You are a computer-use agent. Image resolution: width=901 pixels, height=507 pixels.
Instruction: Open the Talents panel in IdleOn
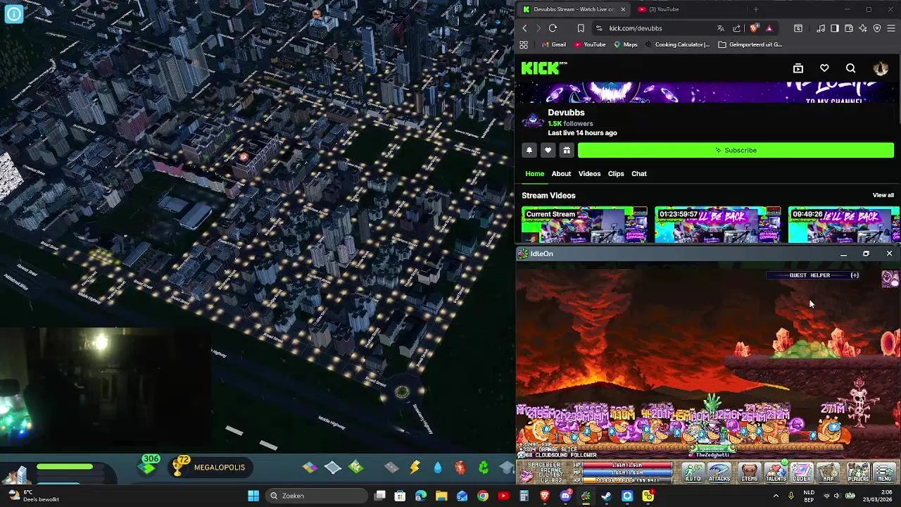tap(776, 472)
